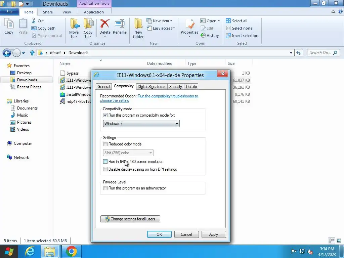This screenshot has height=258, width=344.
Task: Refresh the Downloads folder view
Action: pyautogui.click(x=299, y=53)
